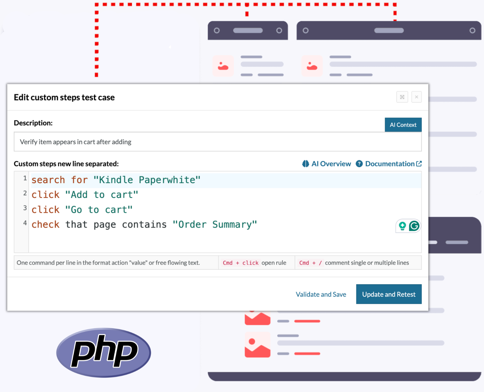Viewport: 484px width, 392px height.
Task: Click Validate and Save
Action: (321, 294)
